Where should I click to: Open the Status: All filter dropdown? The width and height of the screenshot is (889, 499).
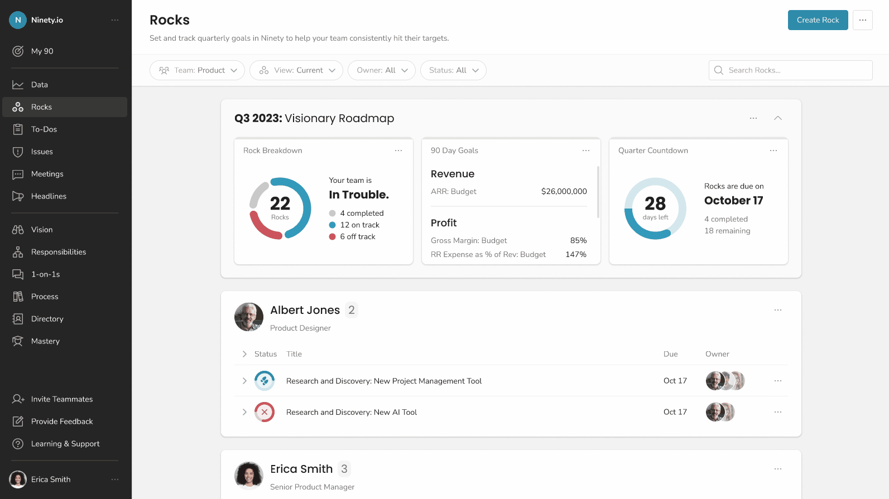[453, 70]
